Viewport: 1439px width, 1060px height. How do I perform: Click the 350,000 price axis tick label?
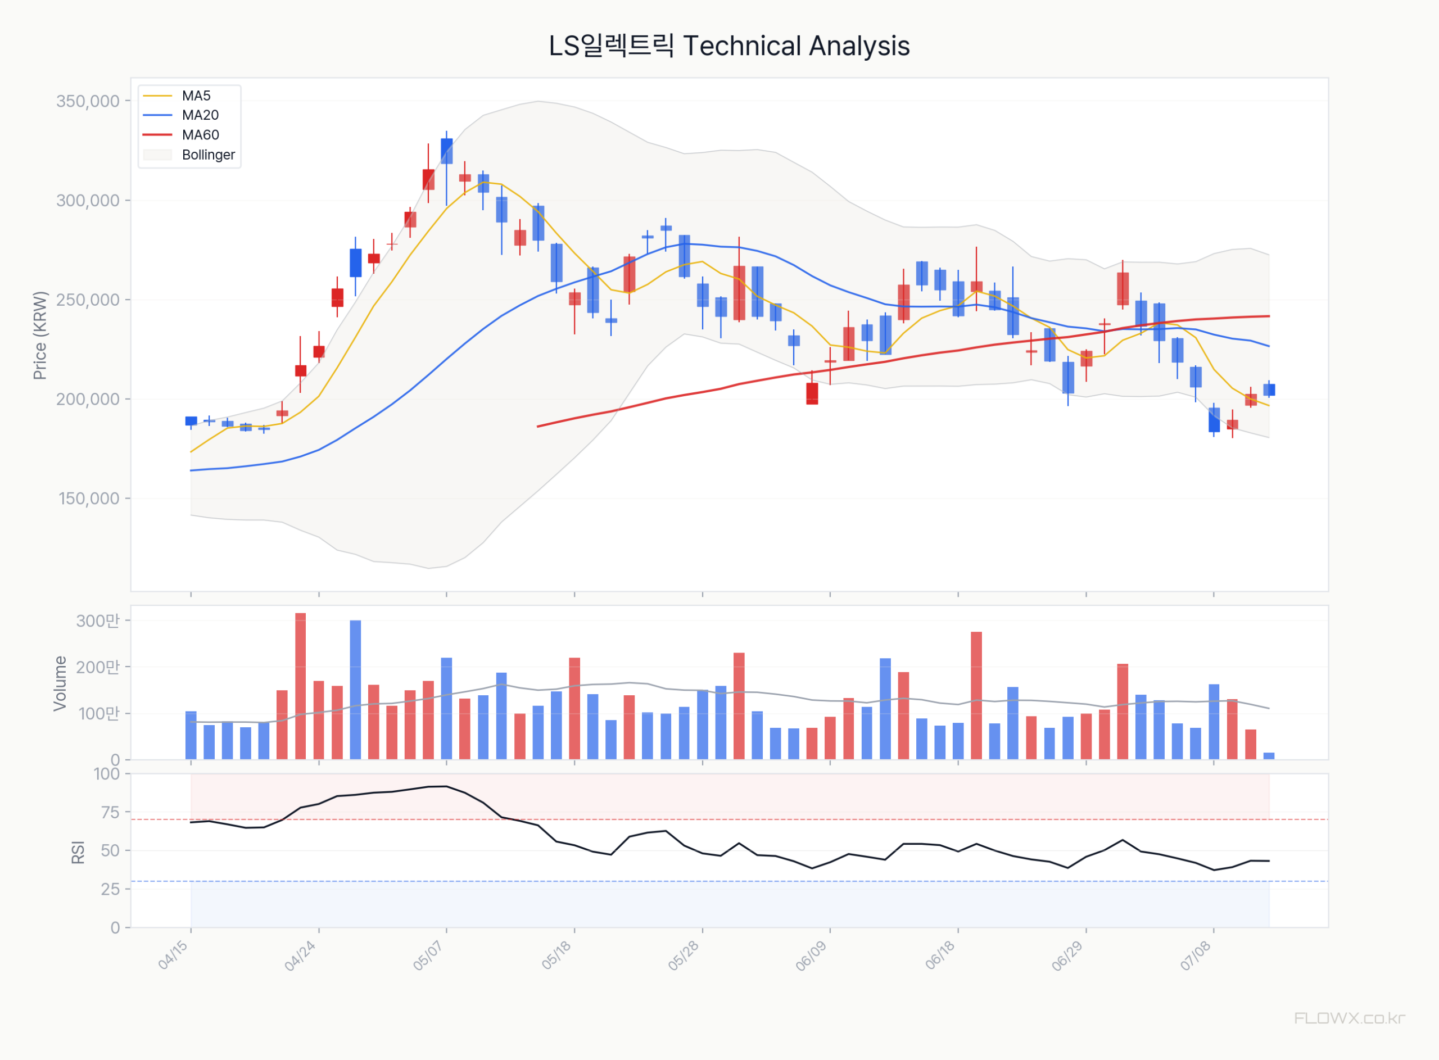tap(88, 101)
